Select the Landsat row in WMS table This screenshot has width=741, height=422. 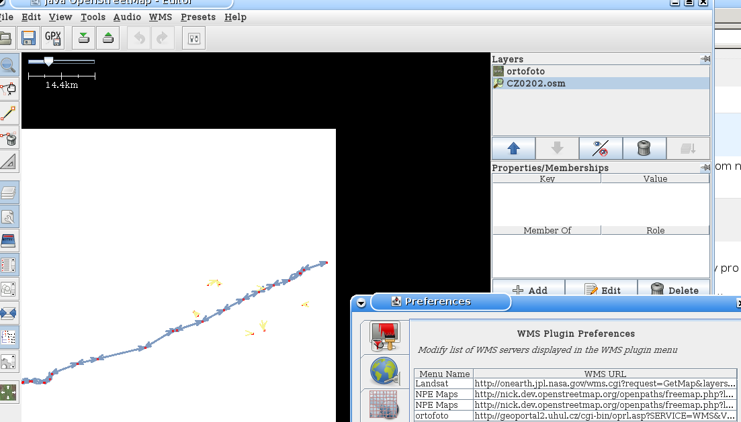[576, 384]
